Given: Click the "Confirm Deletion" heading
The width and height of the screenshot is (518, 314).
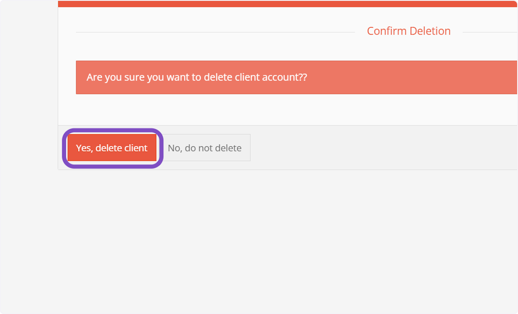Looking at the screenshot, I should (x=408, y=31).
